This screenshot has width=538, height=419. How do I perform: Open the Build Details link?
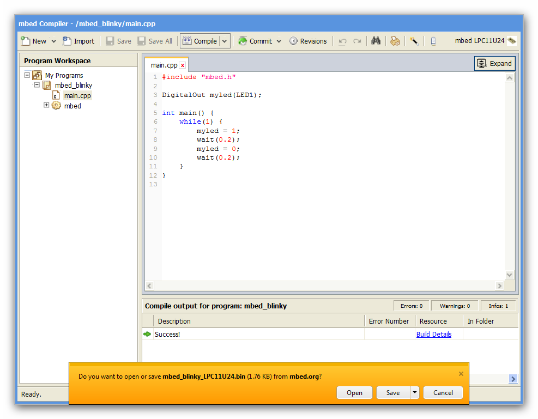coord(433,335)
